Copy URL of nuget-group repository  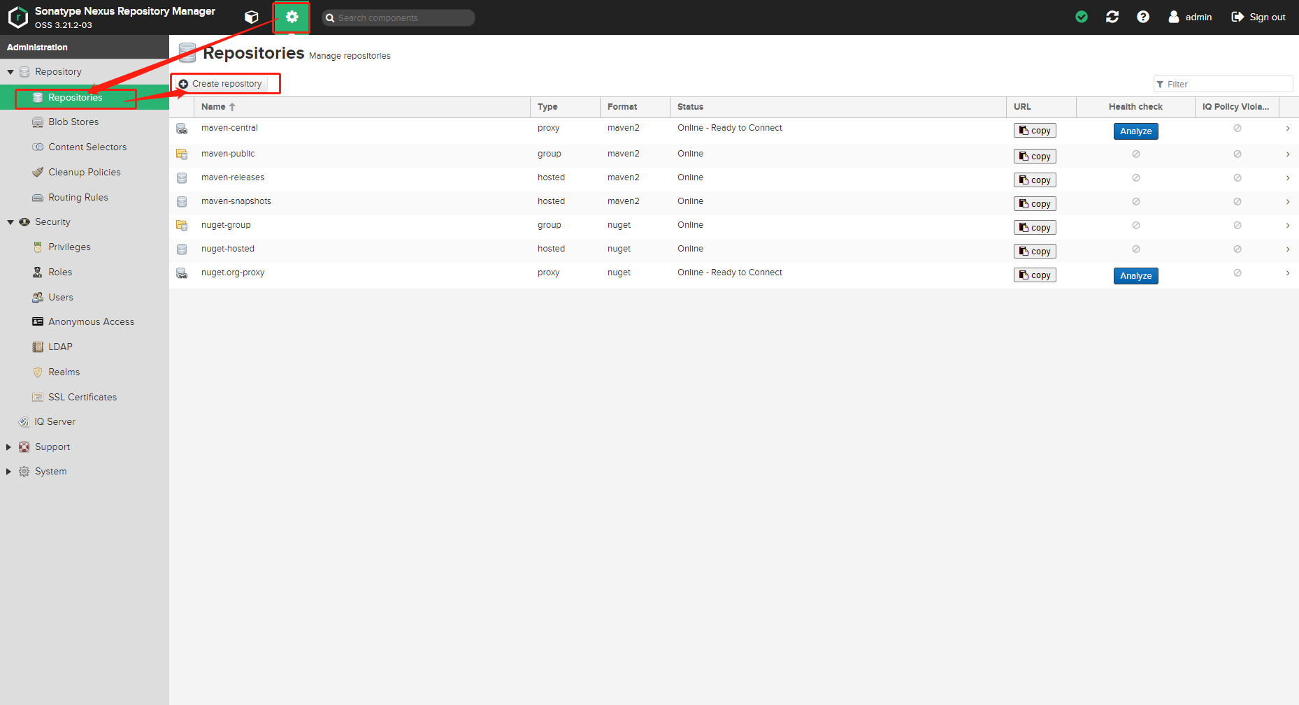pos(1035,228)
